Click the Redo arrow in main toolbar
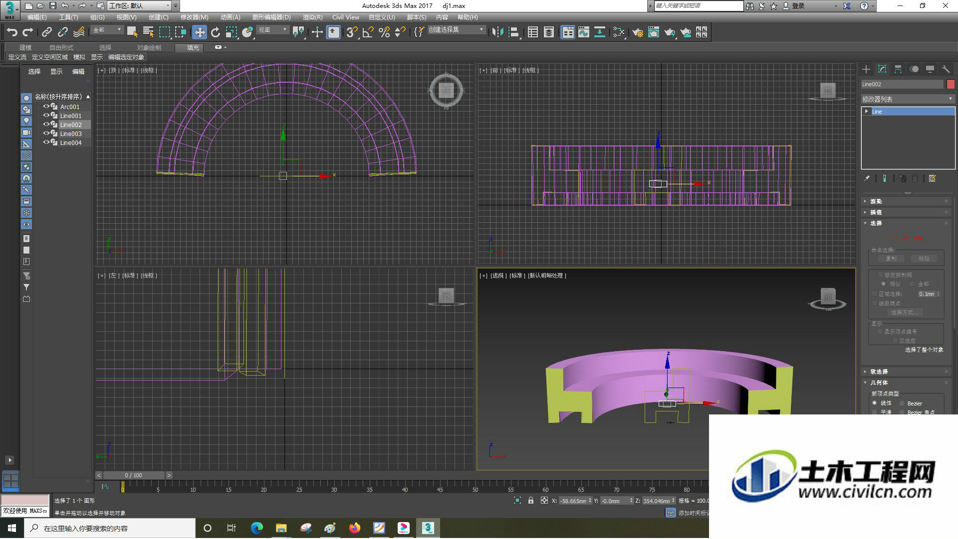958x539 pixels. point(28,32)
